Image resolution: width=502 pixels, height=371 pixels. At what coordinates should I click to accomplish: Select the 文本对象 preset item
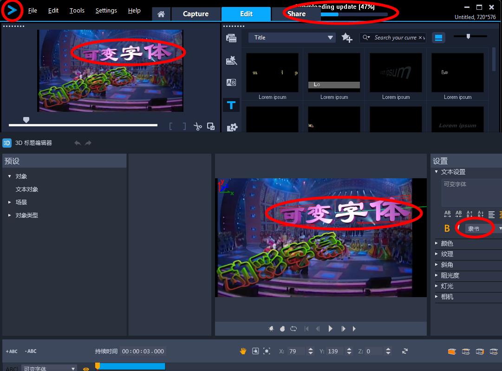(27, 189)
